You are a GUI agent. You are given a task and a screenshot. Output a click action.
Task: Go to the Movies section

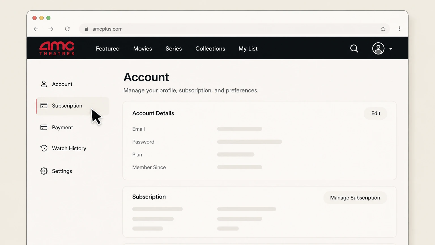(x=142, y=48)
